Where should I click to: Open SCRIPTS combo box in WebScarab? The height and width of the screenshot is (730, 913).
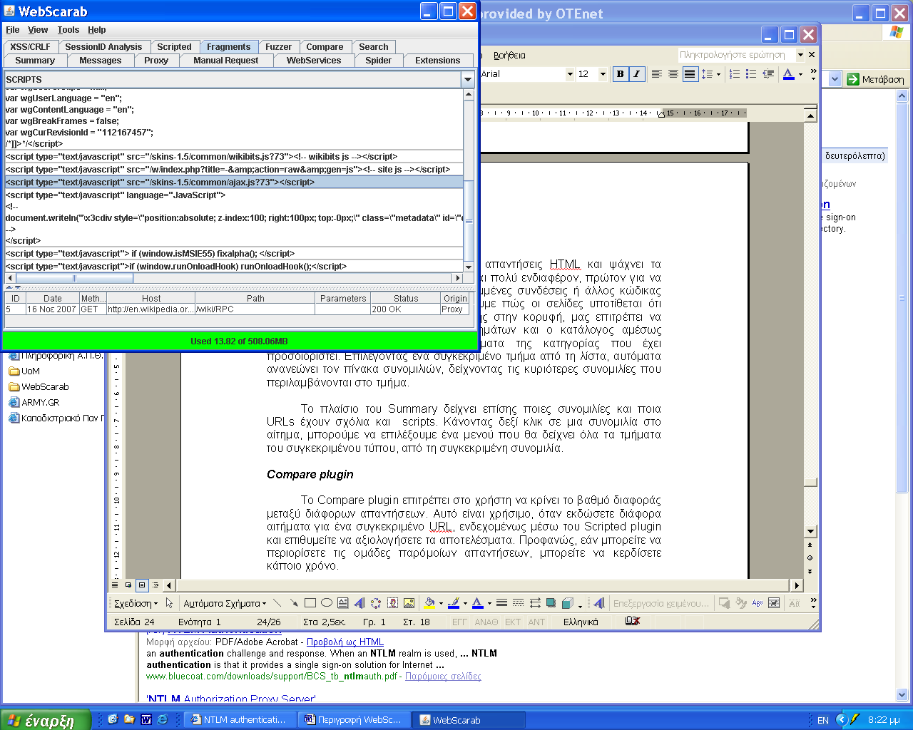[468, 79]
